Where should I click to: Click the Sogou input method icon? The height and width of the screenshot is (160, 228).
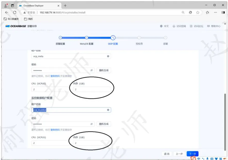pyautogui.click(x=193, y=158)
